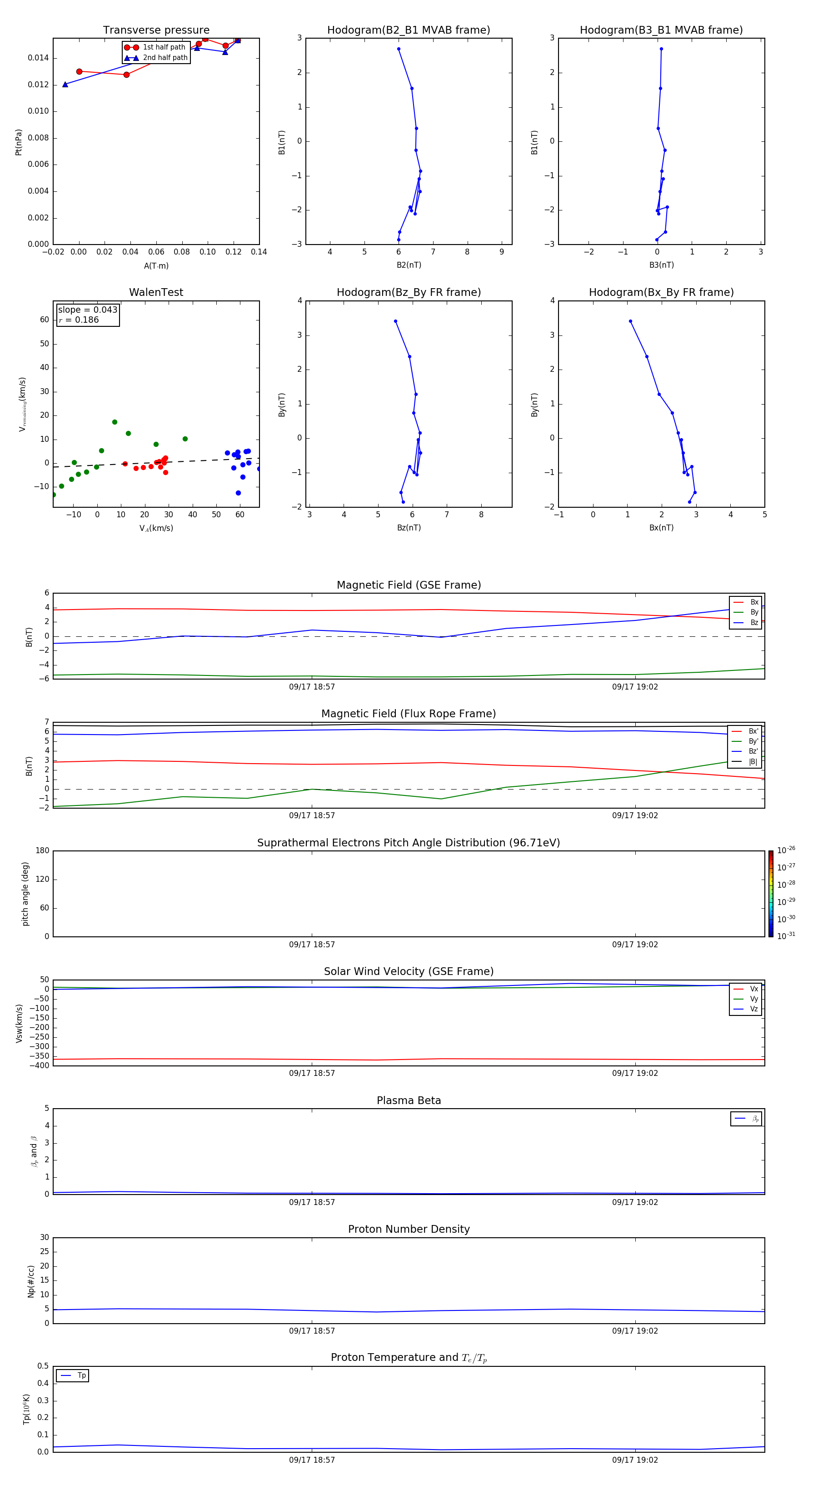Click the "slope = 0.043" annotation
Screen dimensions: 818x1500
[87, 310]
